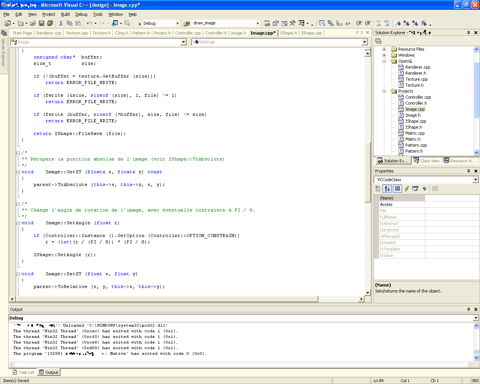Click the Save All toolbar icon
The image size is (480, 384).
click(50, 23)
